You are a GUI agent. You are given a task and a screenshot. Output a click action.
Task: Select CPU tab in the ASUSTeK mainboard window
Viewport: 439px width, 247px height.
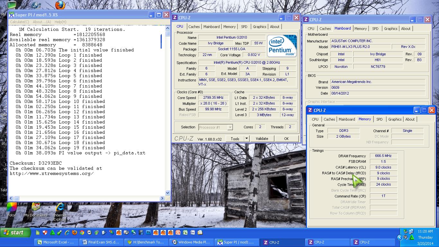(x=311, y=29)
